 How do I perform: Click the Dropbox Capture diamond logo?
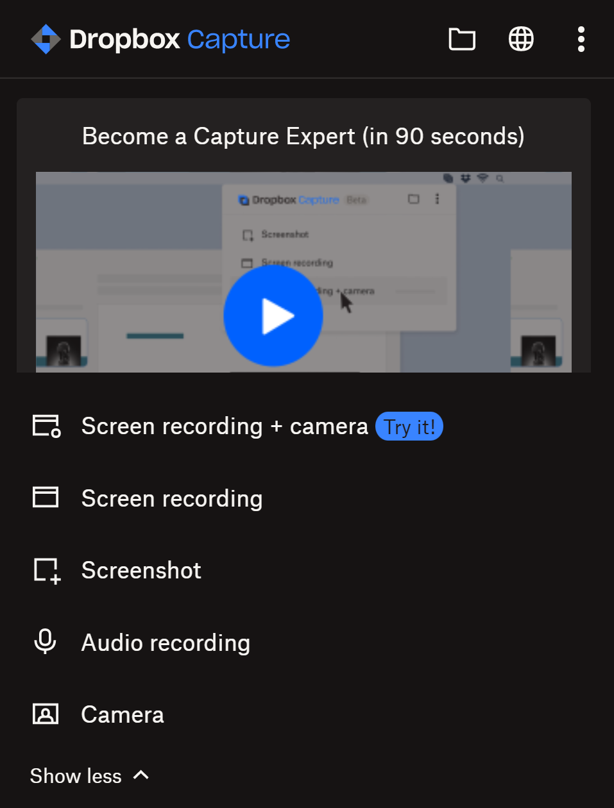click(46, 39)
